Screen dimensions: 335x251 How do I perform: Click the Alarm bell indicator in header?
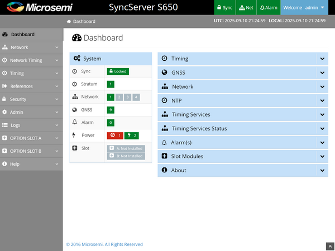click(x=269, y=7)
